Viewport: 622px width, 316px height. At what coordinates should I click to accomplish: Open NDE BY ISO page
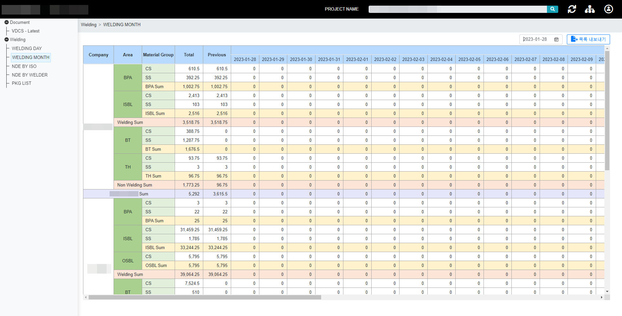24,66
